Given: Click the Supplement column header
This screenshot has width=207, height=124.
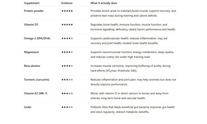Looking at the screenshot, I should (31, 3).
